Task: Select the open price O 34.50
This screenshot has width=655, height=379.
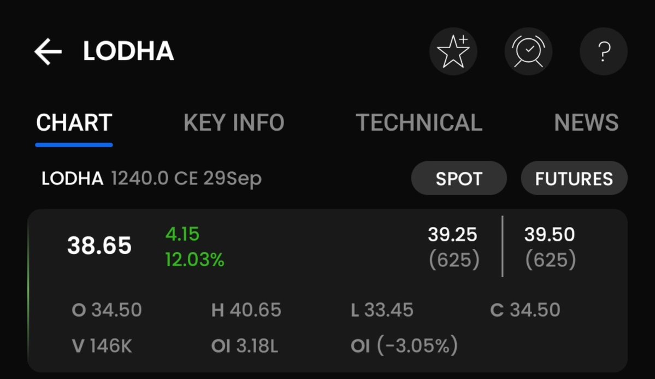Action: 107,310
